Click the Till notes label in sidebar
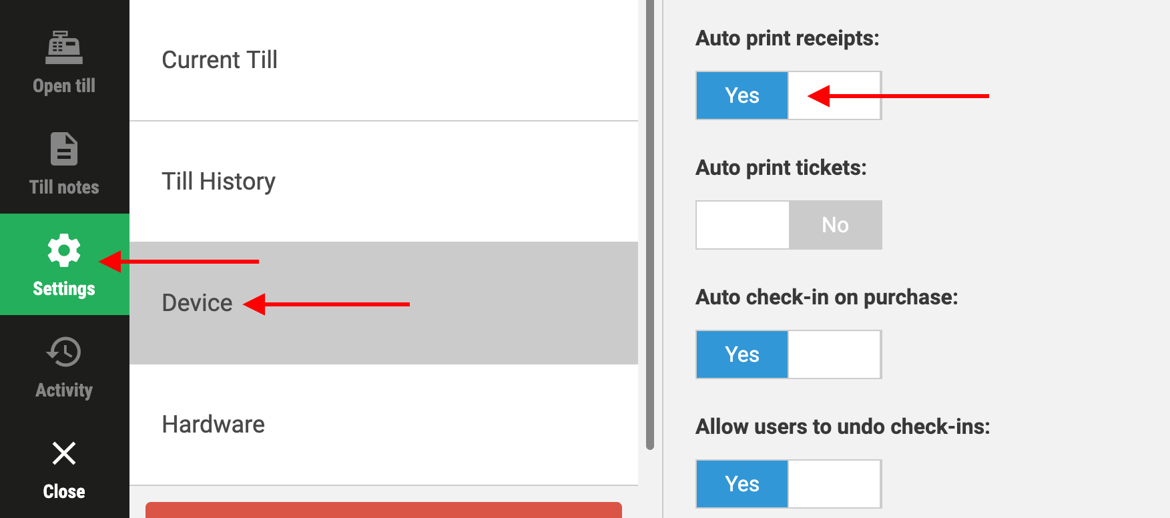 [64, 188]
